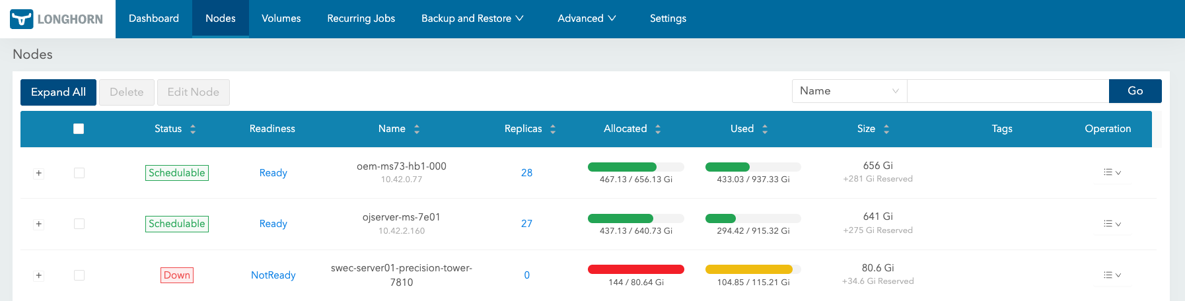1185x301 pixels.
Task: Open operation menu for oem-ms73-hb1-000
Action: pos(1112,172)
